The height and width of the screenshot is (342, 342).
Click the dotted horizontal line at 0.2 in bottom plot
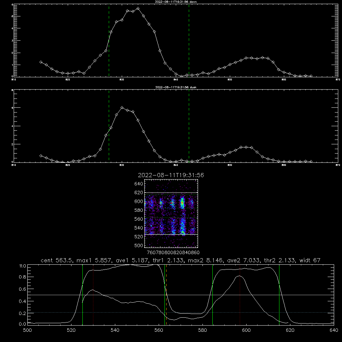pyautogui.click(x=181, y=313)
